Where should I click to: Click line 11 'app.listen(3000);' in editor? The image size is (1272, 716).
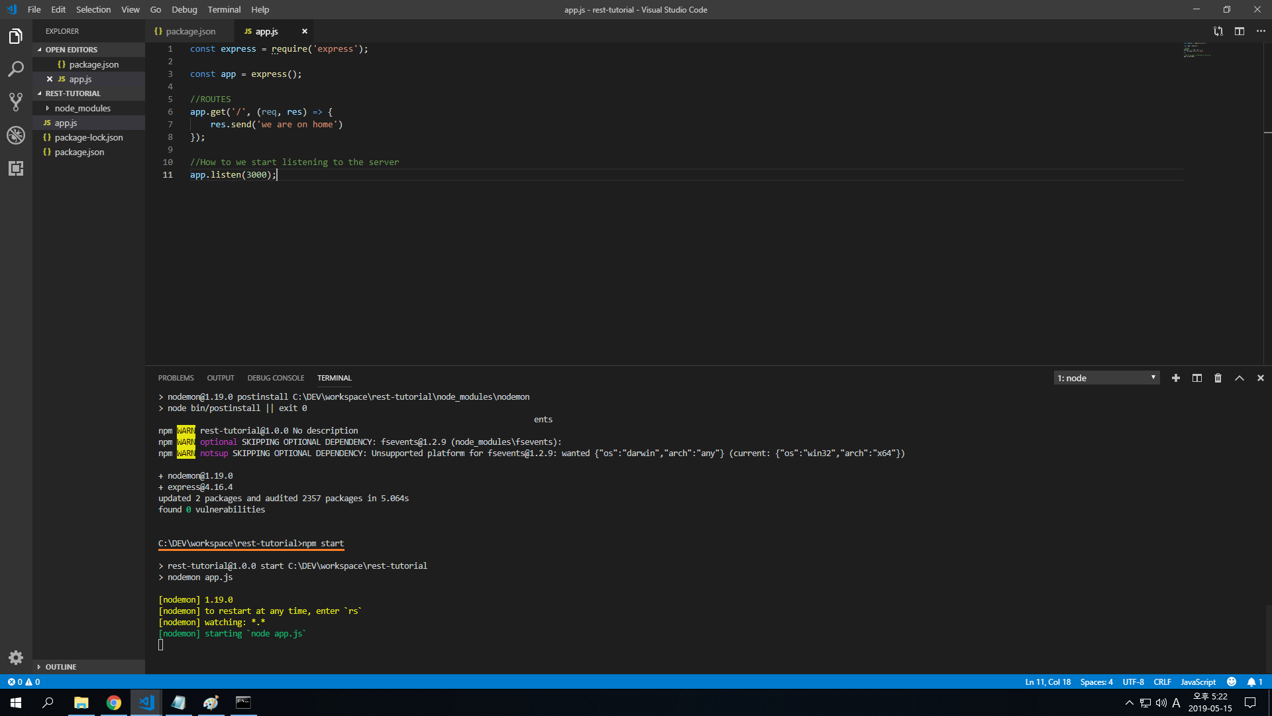(233, 175)
